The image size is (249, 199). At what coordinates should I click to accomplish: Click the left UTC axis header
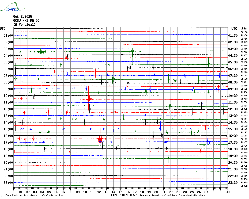tap(3, 29)
